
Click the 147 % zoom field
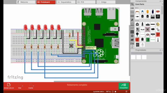(108, 91)
